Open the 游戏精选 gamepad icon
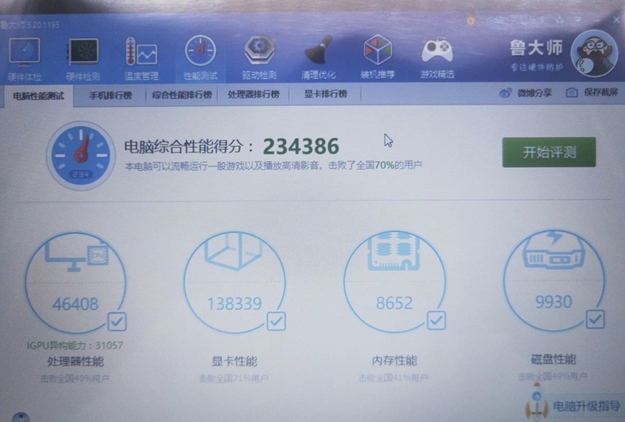Screen dimensions: 625x422 point(437,51)
